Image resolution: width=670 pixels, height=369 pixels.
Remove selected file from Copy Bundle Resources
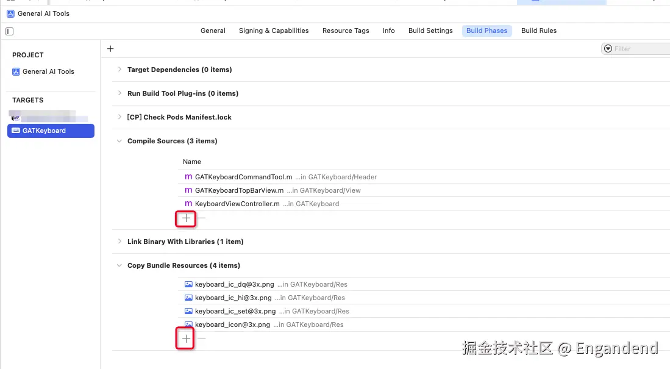tap(202, 339)
